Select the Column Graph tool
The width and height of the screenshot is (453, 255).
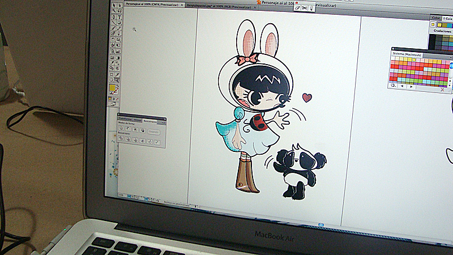pos(118,51)
